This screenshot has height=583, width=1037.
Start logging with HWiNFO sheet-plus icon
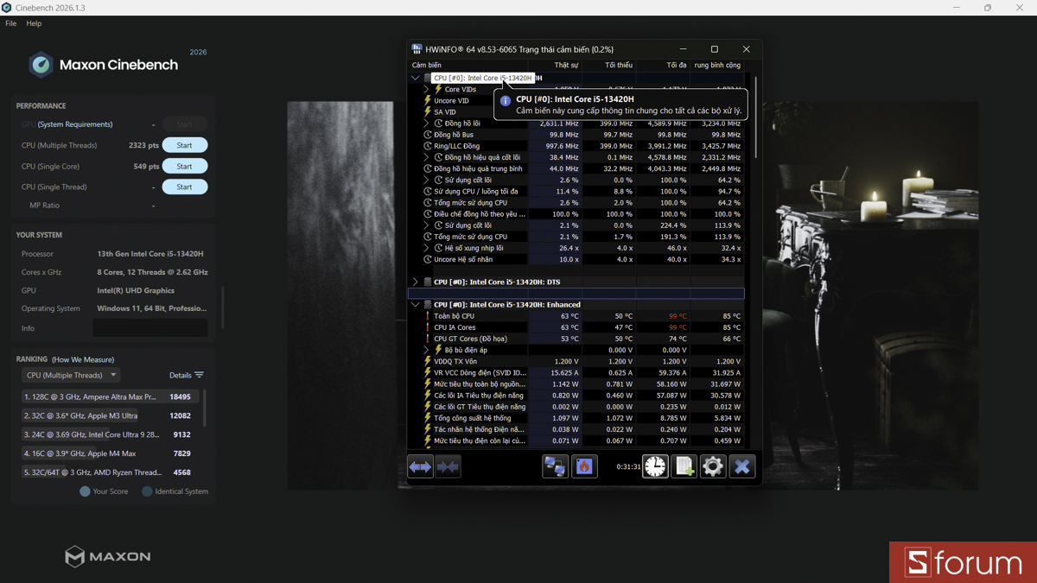pos(684,466)
